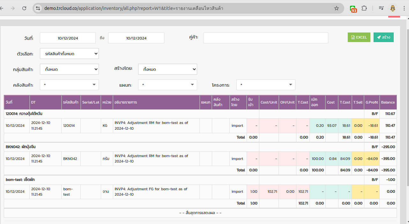Export the report with the EXCEL button
This screenshot has width=409, height=224.
coord(359,37)
